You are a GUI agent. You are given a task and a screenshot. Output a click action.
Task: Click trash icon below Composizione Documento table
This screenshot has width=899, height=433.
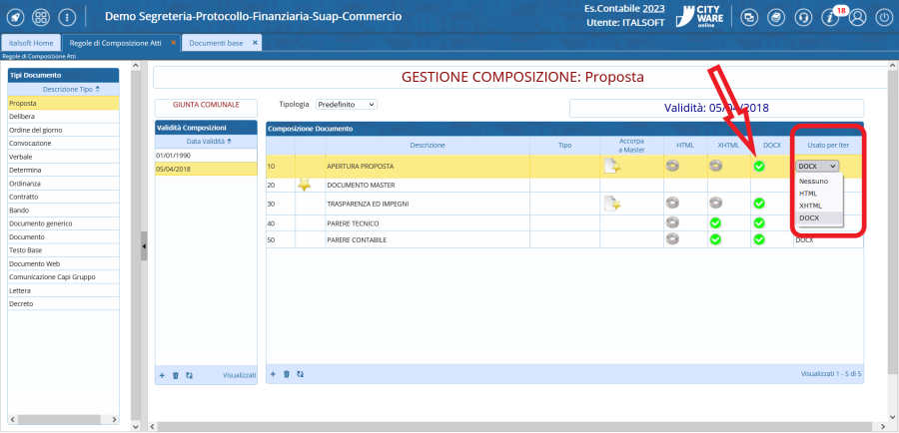(287, 374)
